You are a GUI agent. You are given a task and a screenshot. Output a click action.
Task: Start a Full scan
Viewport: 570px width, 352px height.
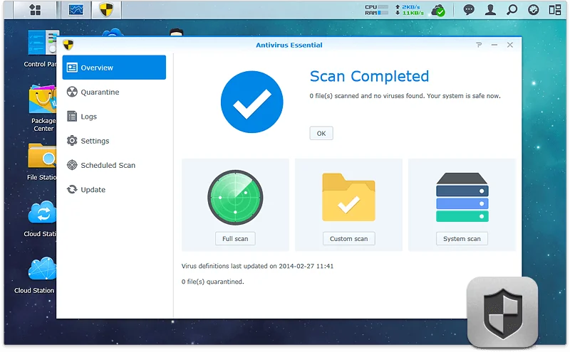click(235, 238)
